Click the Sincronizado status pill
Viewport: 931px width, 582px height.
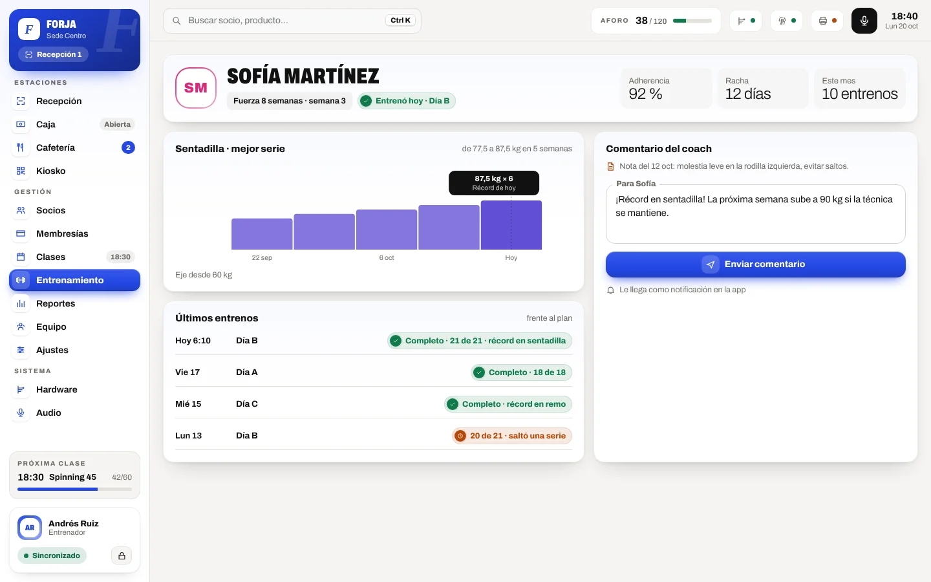point(52,555)
